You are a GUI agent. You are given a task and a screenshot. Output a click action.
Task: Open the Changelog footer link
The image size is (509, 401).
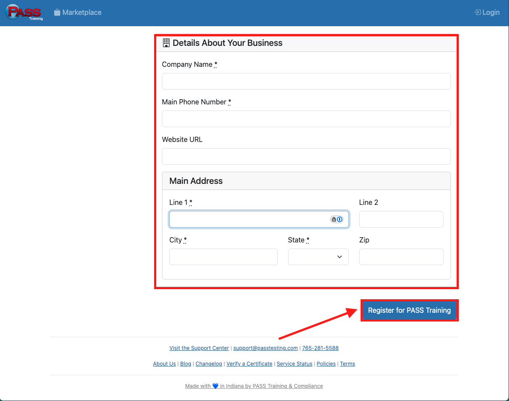point(209,363)
